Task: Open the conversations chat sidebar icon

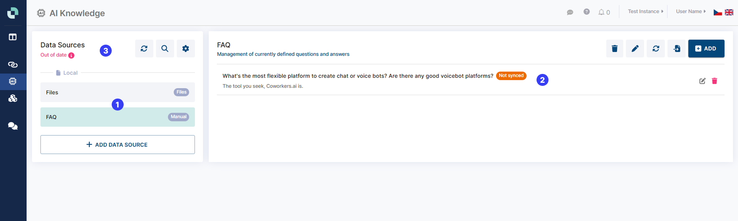Action: click(13, 126)
